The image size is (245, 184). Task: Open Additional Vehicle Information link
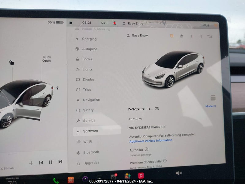(151, 141)
